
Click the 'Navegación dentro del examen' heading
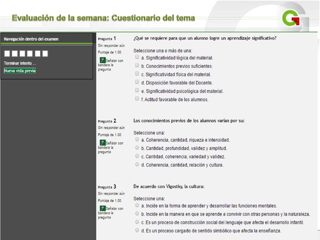click(x=31, y=39)
